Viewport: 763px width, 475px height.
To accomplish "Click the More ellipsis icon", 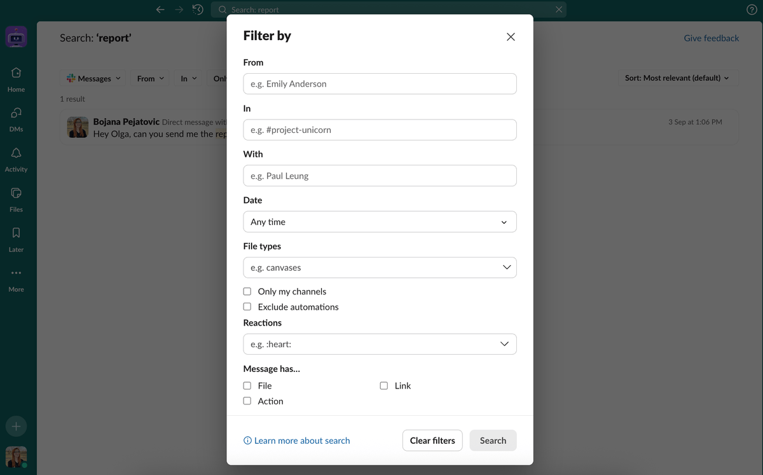I will [16, 273].
